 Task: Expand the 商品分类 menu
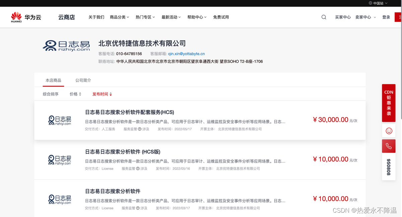pos(119,17)
